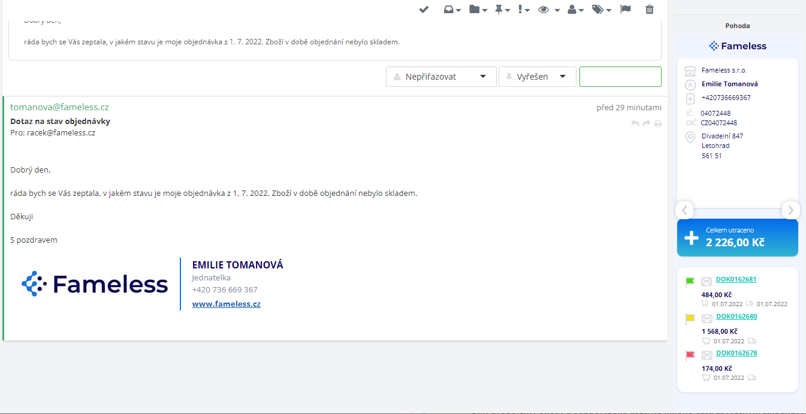The height and width of the screenshot is (414, 806).
Task: Open the inbox tray dropdown in toolbar
Action: coord(452,9)
